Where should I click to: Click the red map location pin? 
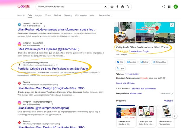pos(157,28)
